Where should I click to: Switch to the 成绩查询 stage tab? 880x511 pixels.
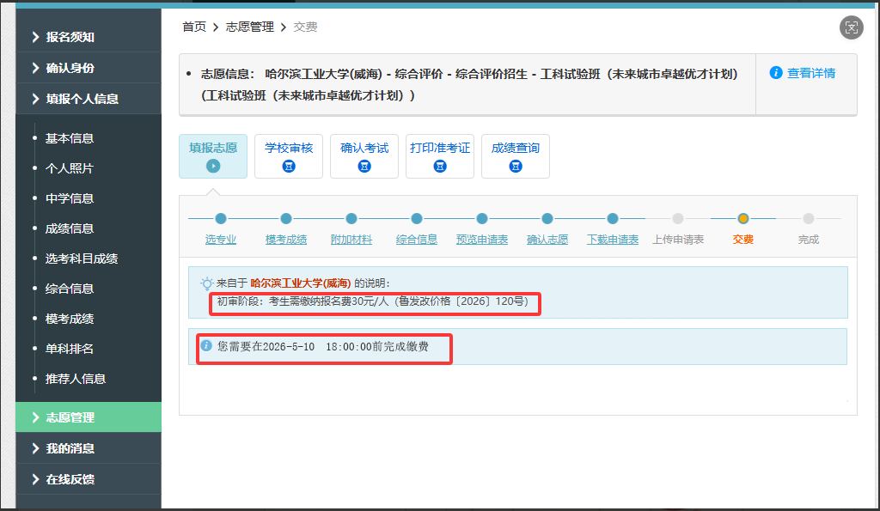coord(516,156)
